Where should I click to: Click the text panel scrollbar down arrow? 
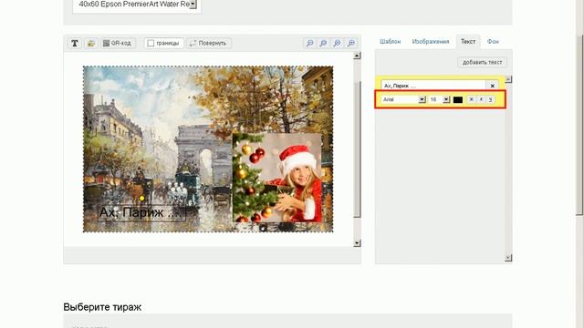tap(508, 258)
